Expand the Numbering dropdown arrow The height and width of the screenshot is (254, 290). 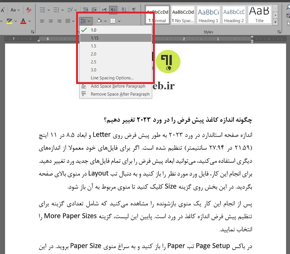[x=62, y=10]
